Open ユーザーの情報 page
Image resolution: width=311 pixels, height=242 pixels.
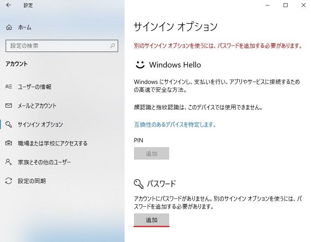[34, 87]
